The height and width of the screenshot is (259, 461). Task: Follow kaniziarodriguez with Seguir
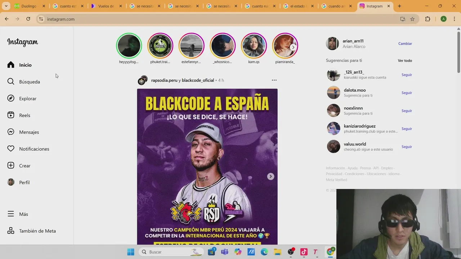click(x=407, y=129)
